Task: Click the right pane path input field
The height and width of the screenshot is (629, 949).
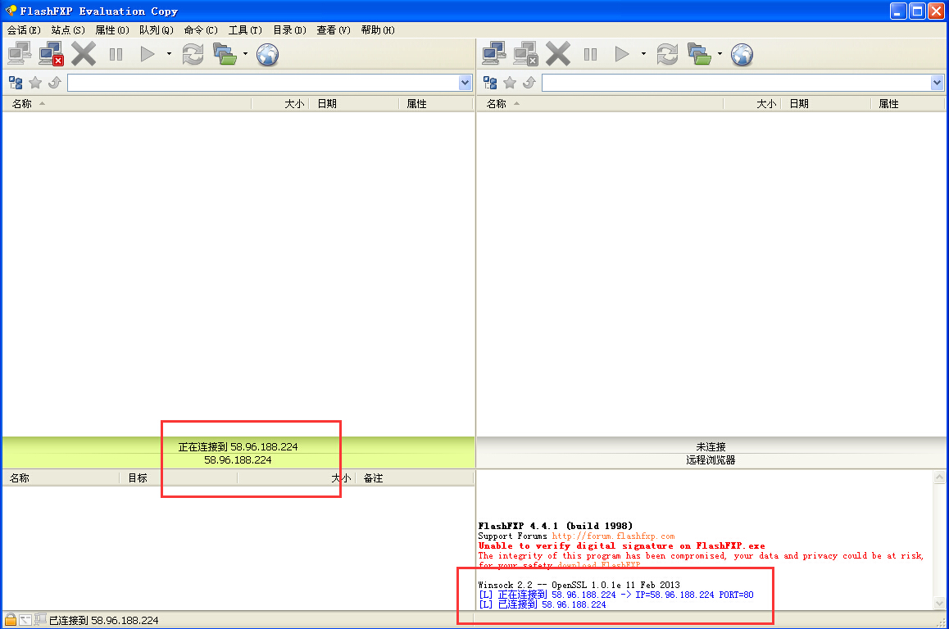Action: click(x=736, y=83)
